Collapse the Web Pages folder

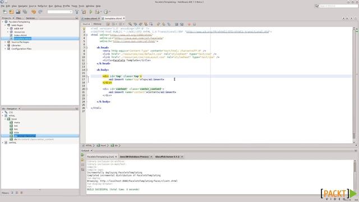point(5,25)
